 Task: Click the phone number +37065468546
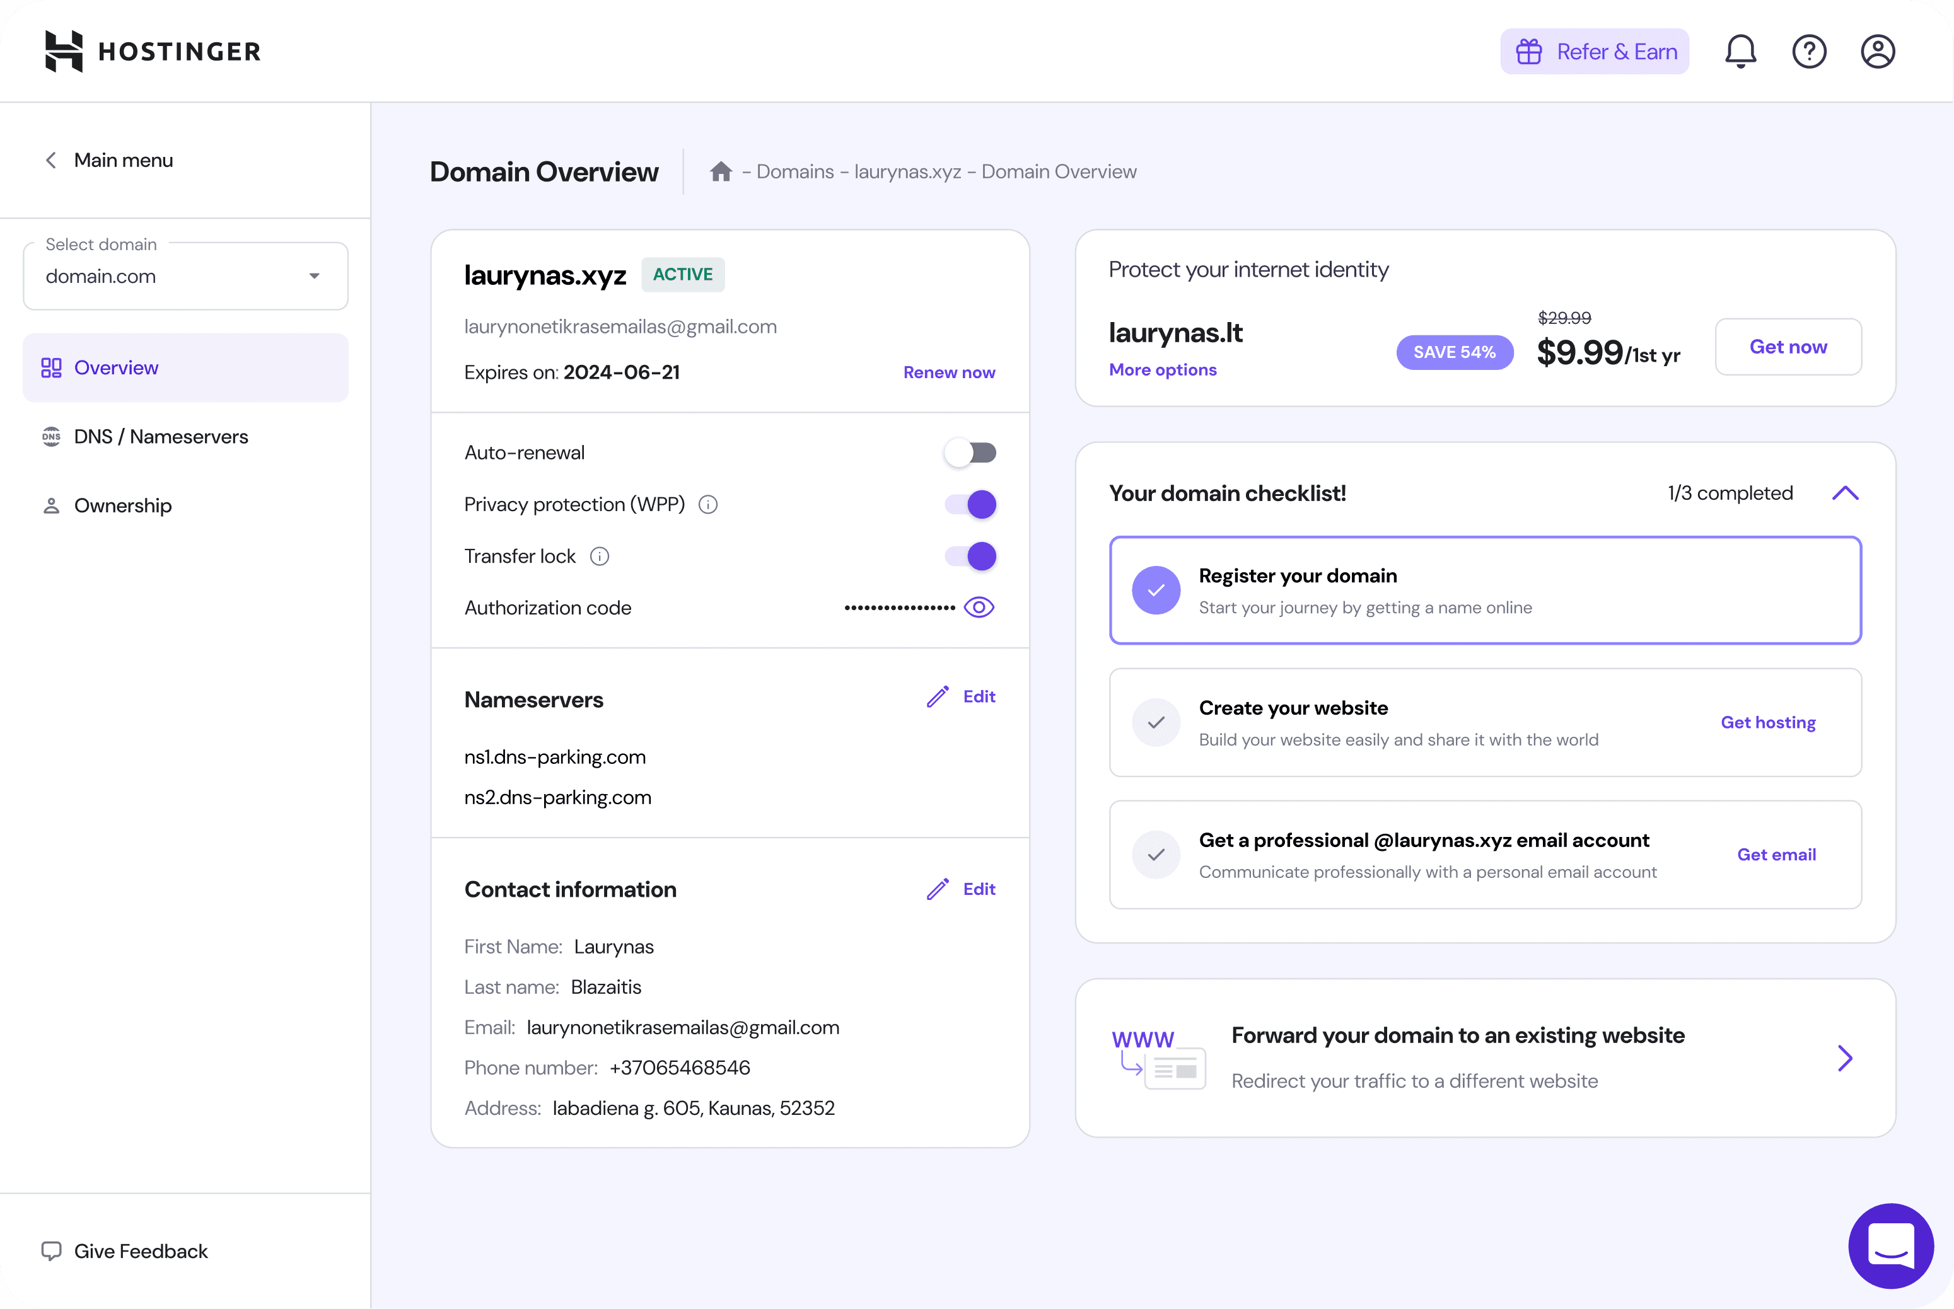pos(680,1068)
